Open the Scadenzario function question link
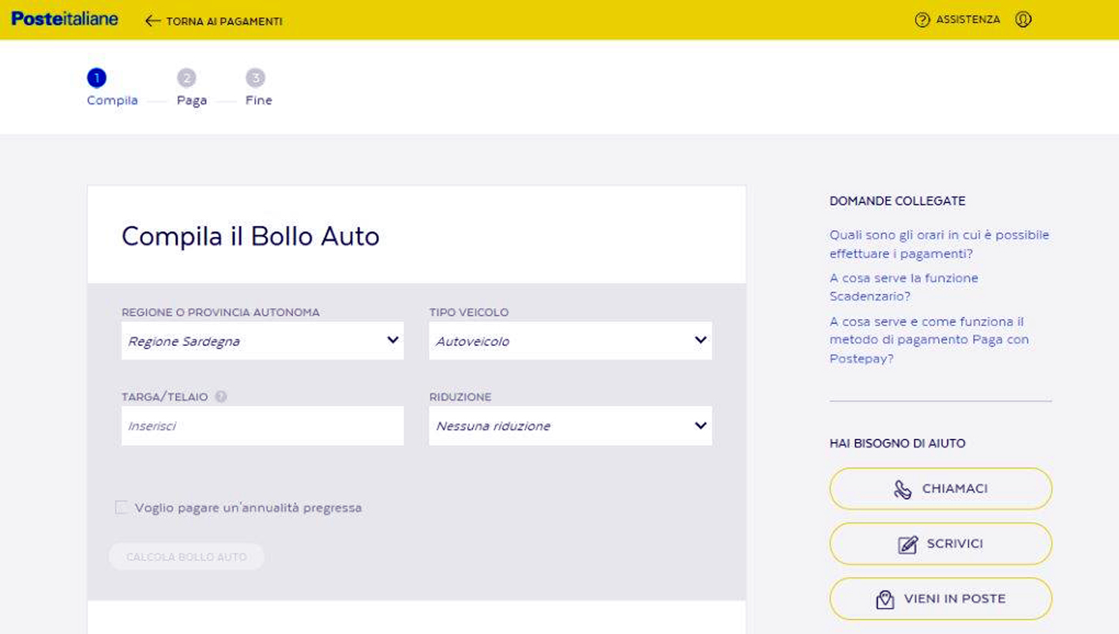 point(903,287)
